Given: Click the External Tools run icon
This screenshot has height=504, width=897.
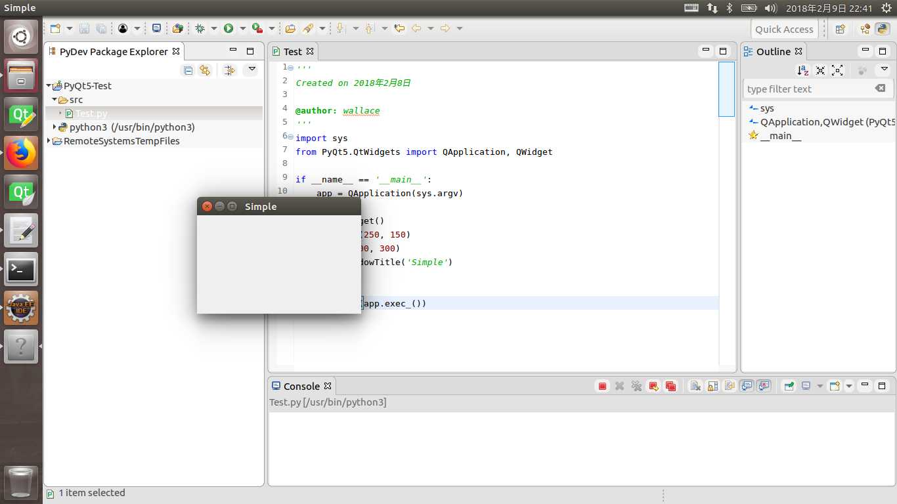Looking at the screenshot, I should point(257,28).
